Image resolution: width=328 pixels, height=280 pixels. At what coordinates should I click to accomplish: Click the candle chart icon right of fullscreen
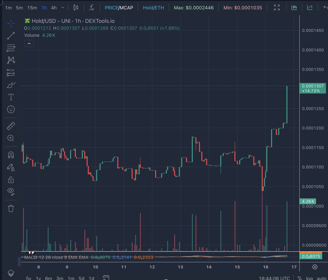tap(294, 8)
